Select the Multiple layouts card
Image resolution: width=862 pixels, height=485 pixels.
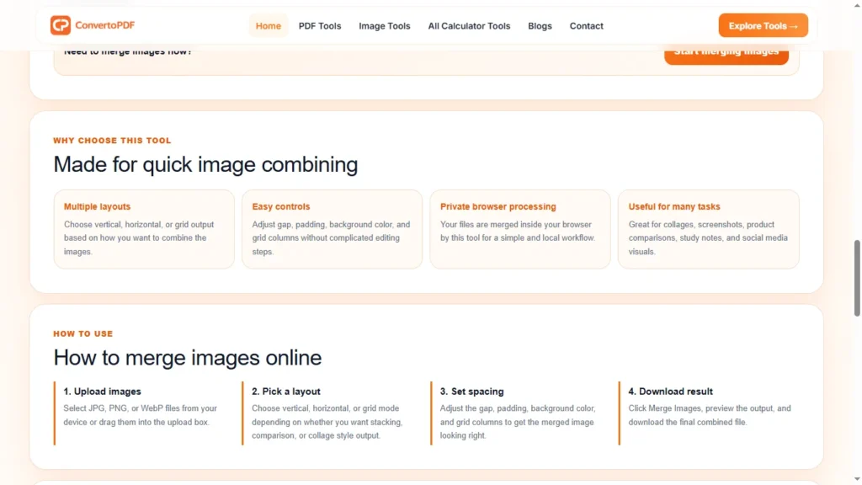144,229
